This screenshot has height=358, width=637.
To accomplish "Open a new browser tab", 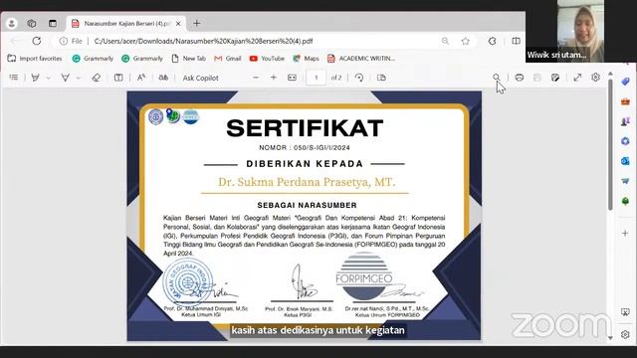I will tap(197, 24).
